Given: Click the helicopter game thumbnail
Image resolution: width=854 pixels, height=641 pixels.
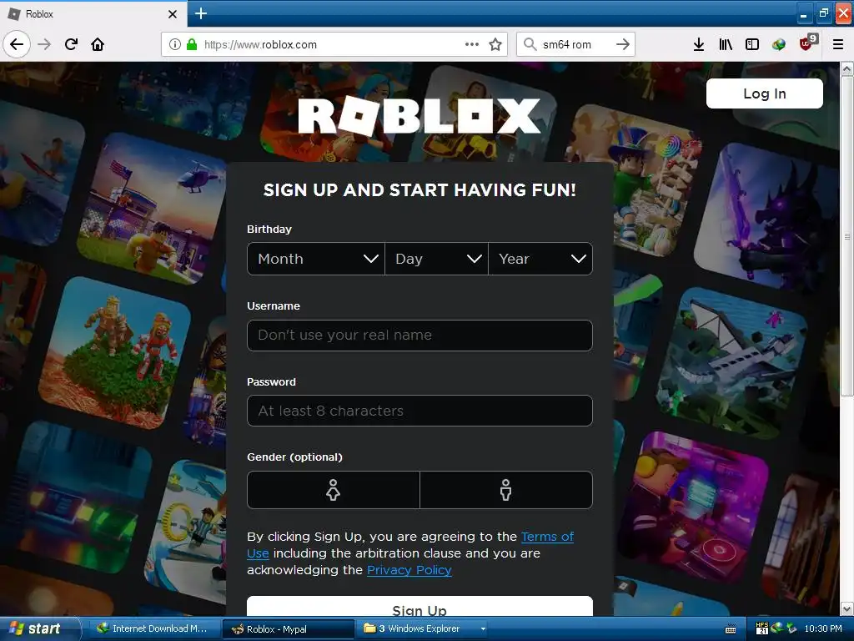Looking at the screenshot, I should [x=153, y=208].
